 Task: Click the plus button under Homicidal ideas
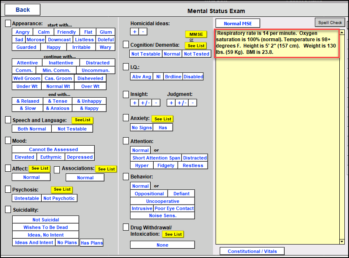134,32
